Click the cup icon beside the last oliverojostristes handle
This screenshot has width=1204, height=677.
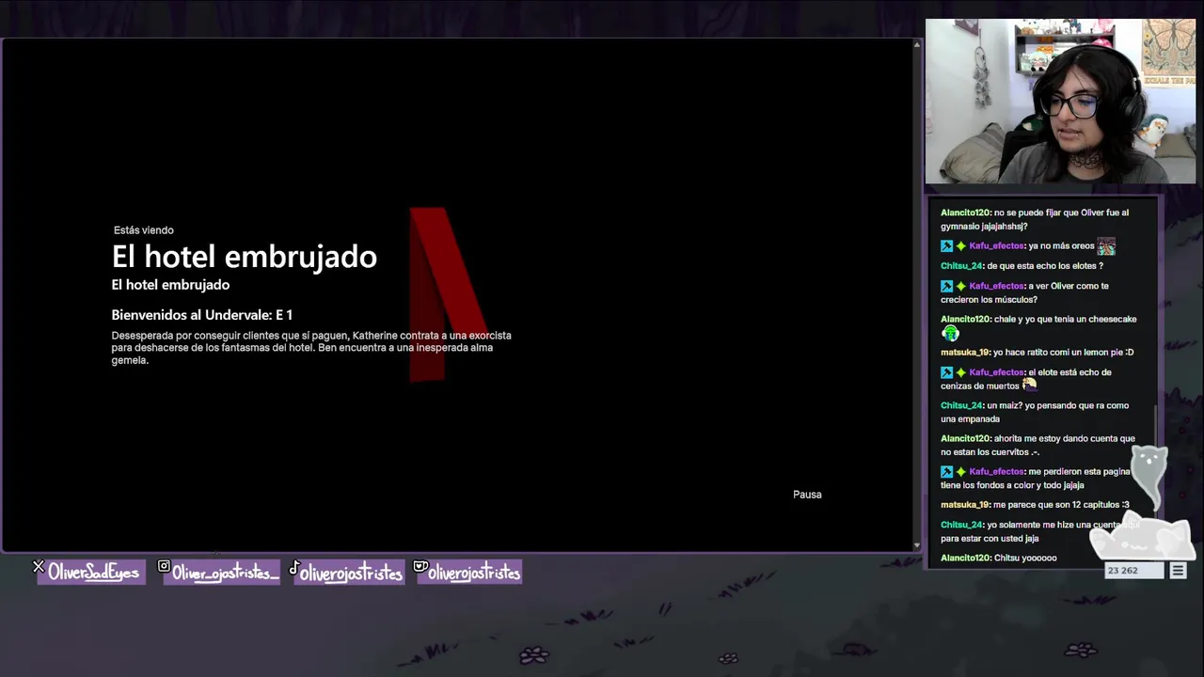pos(420,566)
